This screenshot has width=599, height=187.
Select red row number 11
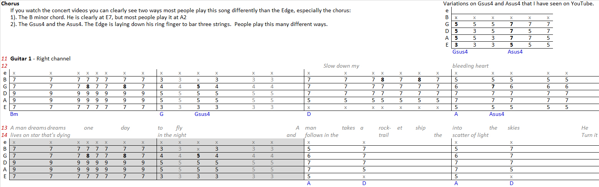[4, 59]
